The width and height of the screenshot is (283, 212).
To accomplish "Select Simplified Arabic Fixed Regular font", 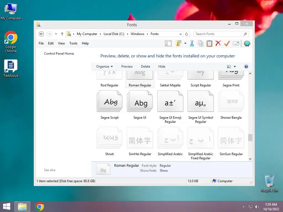I will tap(201, 144).
